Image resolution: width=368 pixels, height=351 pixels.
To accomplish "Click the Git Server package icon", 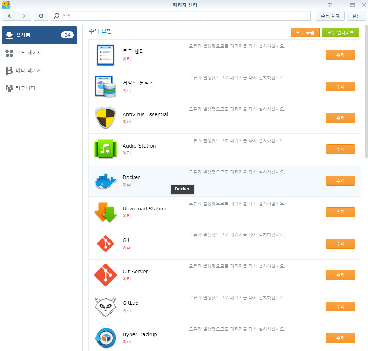I will coord(106,275).
